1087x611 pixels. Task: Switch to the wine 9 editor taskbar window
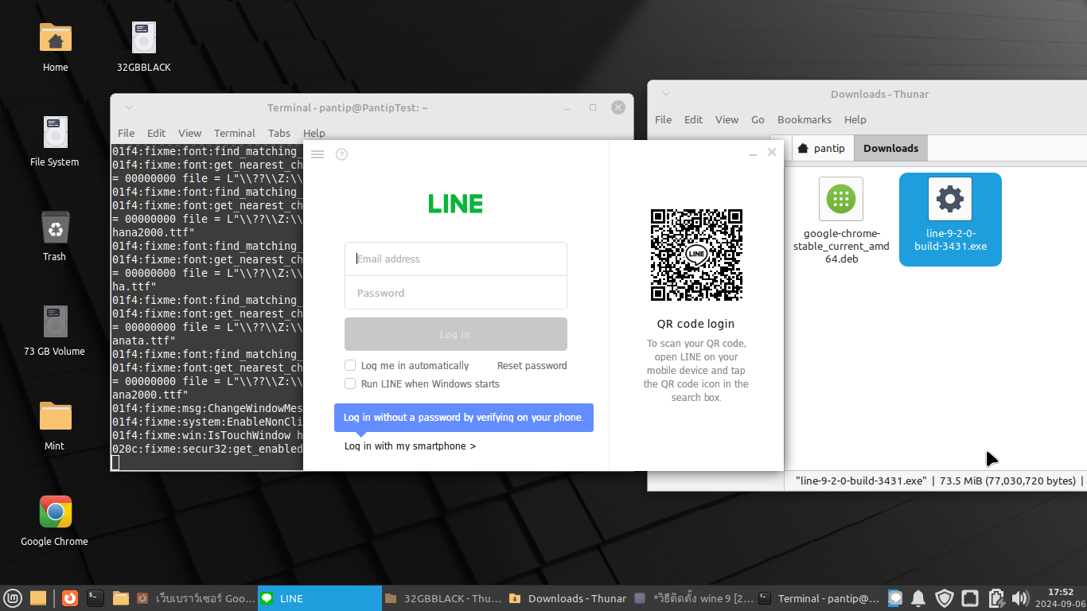coord(692,598)
